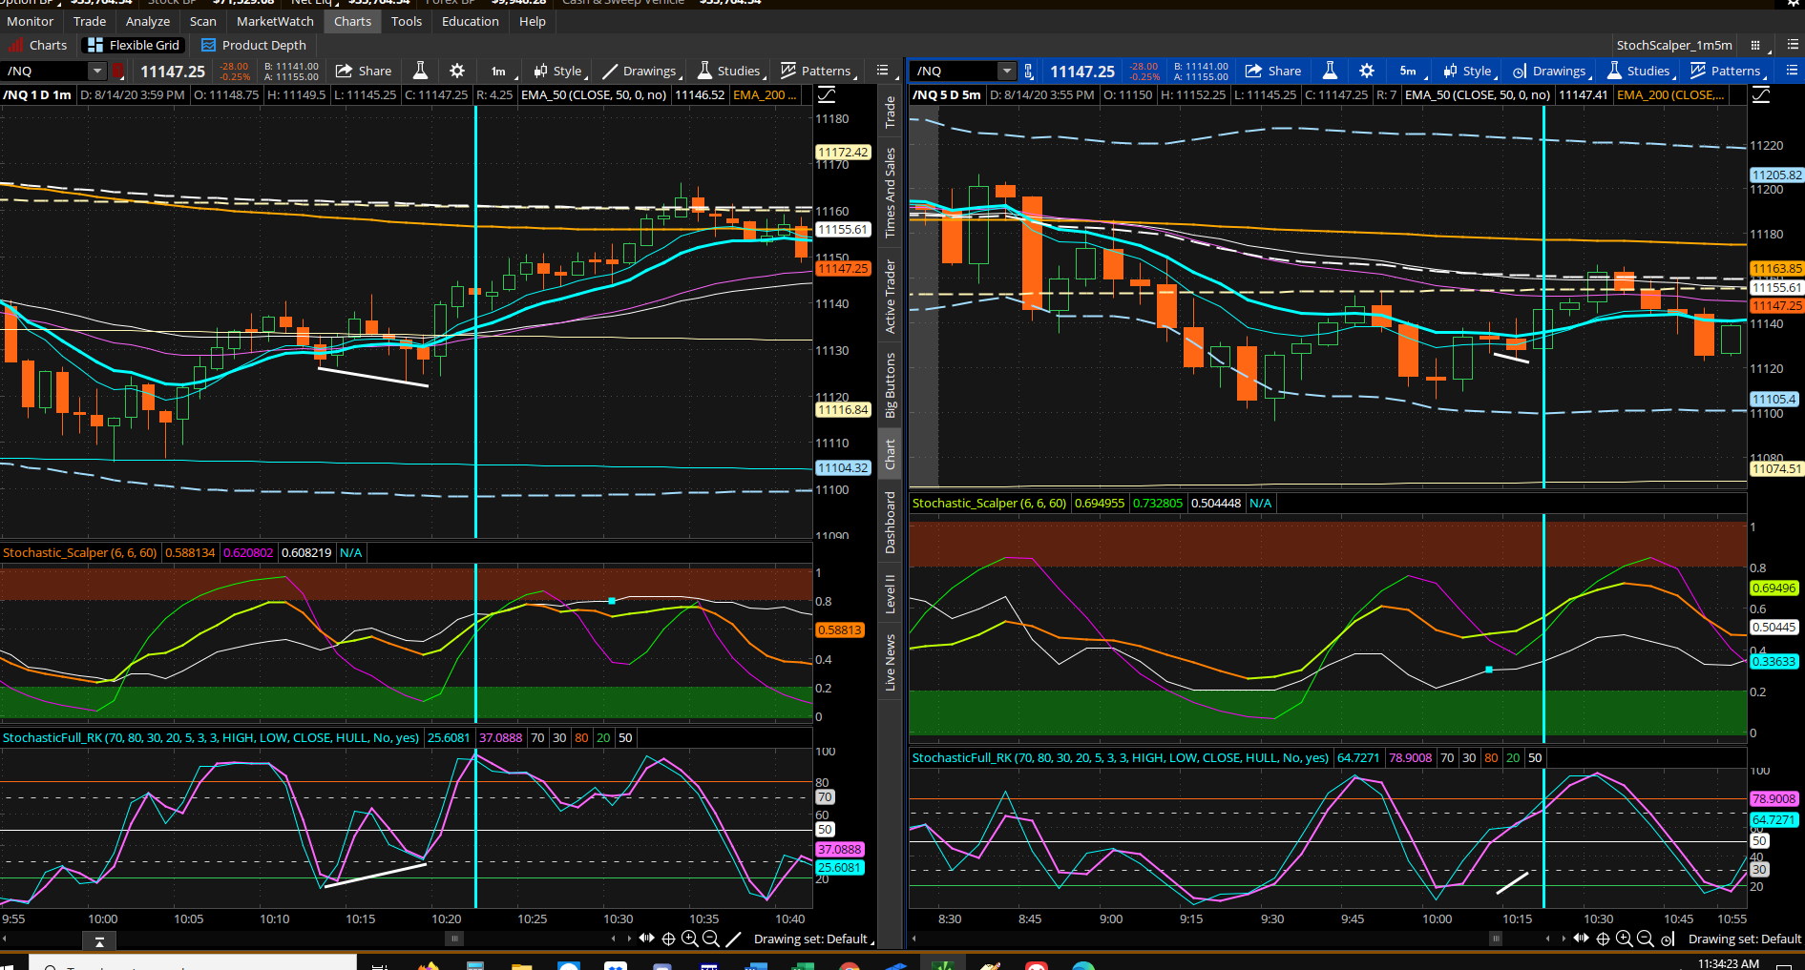
Task: Click the EMA_50 study label on left chart
Action: 594,94
